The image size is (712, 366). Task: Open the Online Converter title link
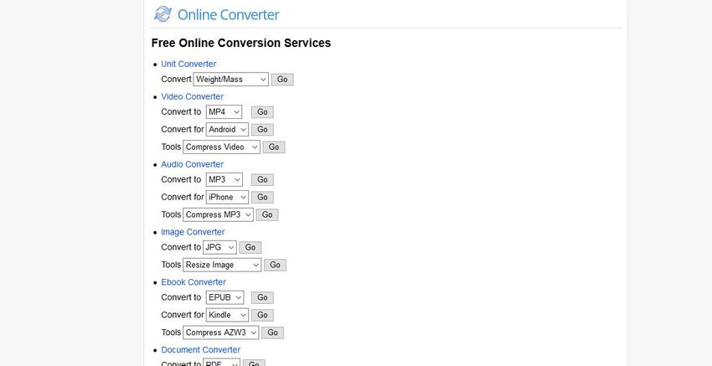pyautogui.click(x=228, y=14)
